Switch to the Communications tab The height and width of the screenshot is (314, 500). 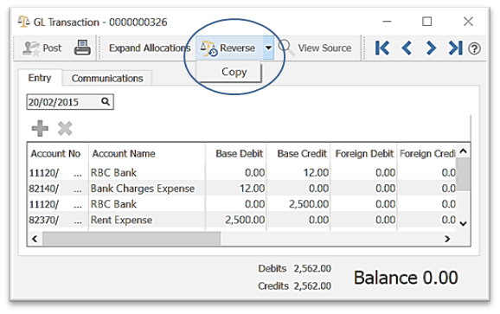tap(107, 78)
